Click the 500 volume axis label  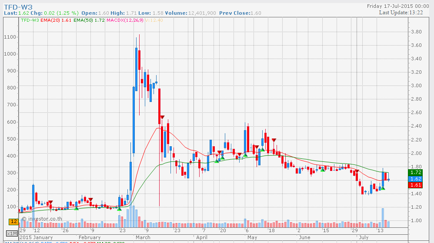click(12, 139)
